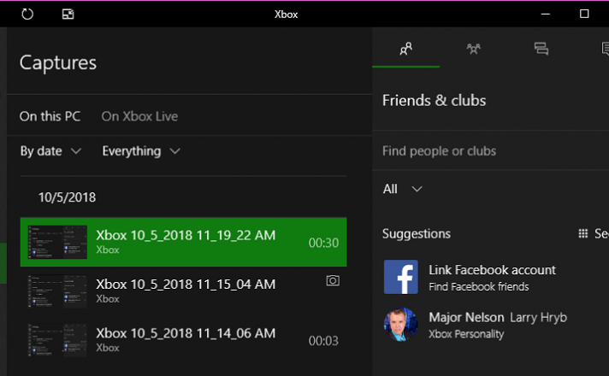This screenshot has width=609, height=376.
Task: Click the 00:03 duration label
Action: 323,341
